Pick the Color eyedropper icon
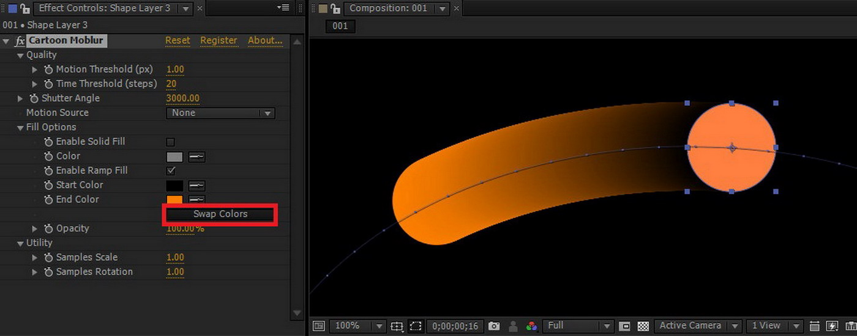The height and width of the screenshot is (336, 857). click(196, 157)
